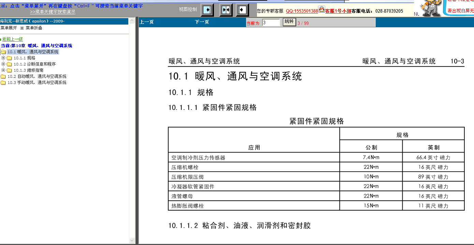Click the current page number input field

[271, 23]
